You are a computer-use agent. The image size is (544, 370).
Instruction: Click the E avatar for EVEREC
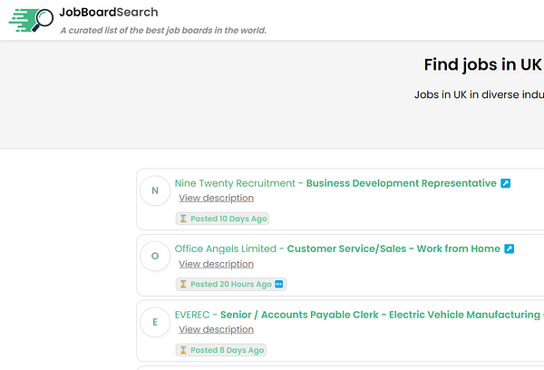[155, 322]
